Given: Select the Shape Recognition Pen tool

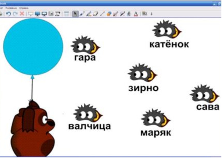Looking at the screenshot, I should point(115,14).
